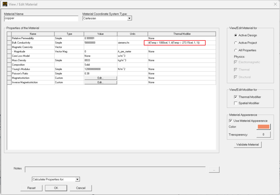Open the orange material color swatch
Screen dimensions: 280x195
point(263,127)
